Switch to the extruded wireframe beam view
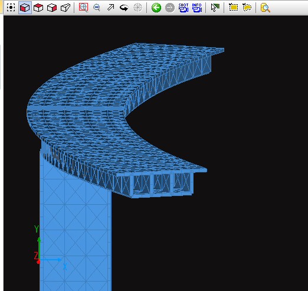The width and height of the screenshot is (308, 291). point(65,8)
